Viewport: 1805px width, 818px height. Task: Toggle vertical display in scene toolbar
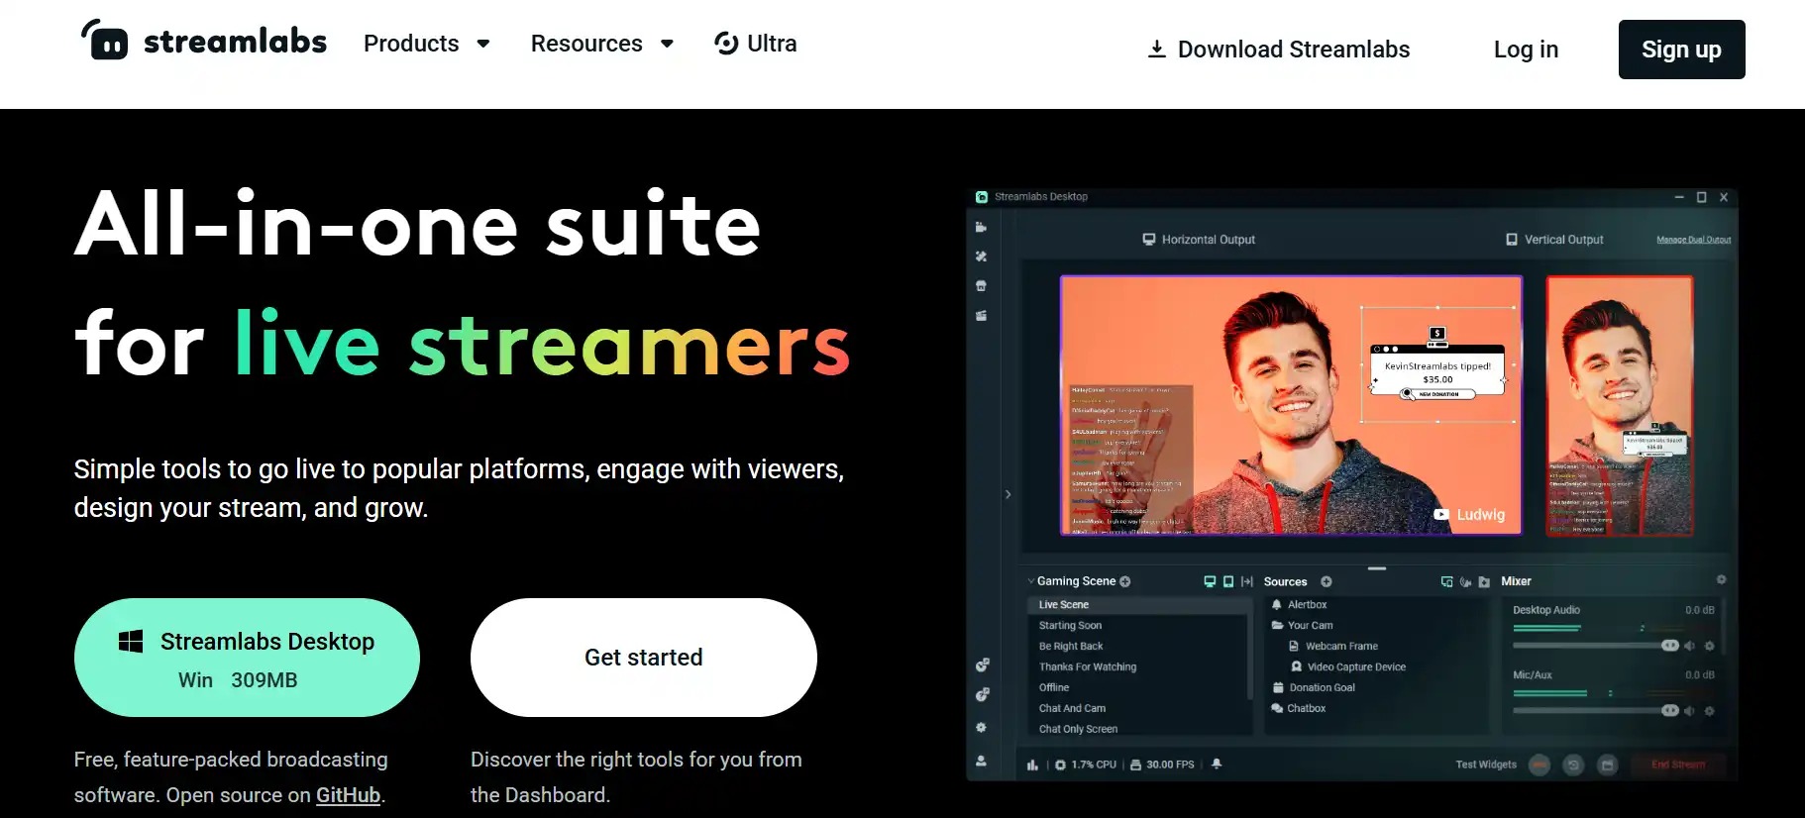coord(1228,581)
